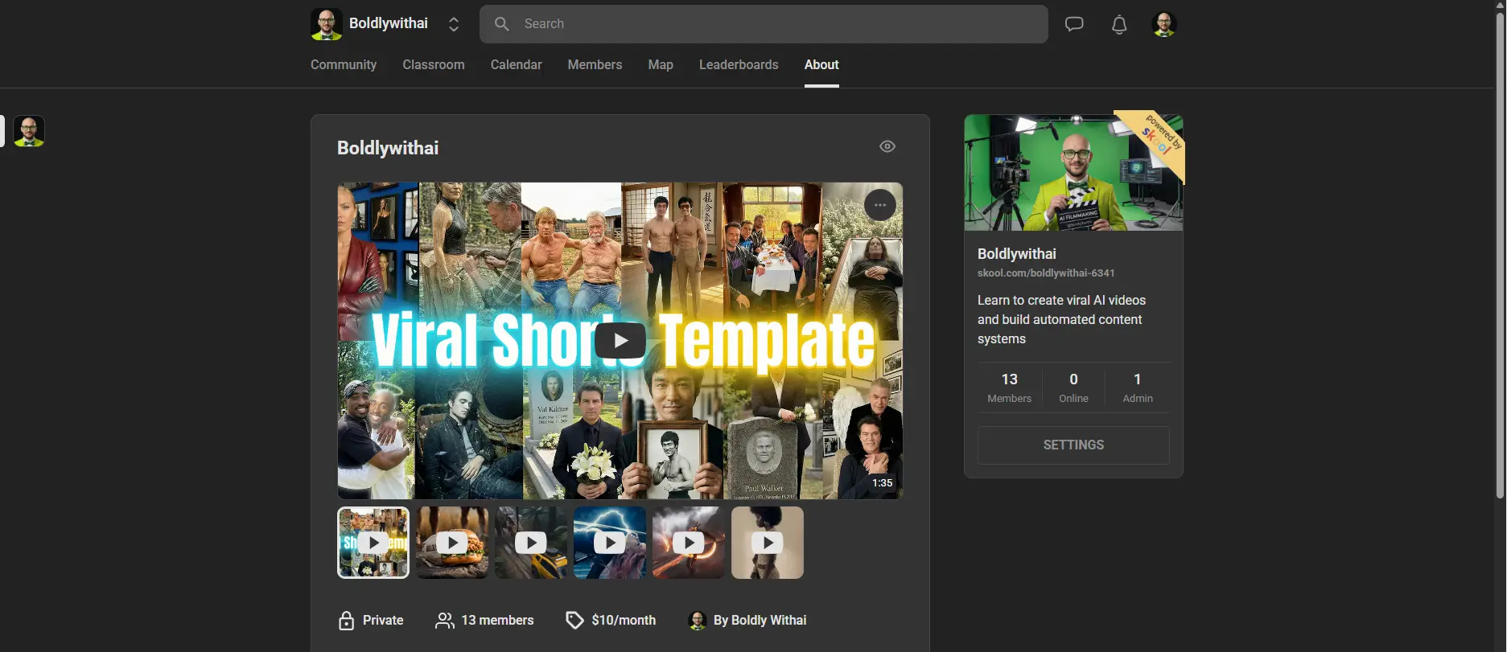Open the chat messages icon
Viewport: 1507px width, 652px height.
1074,24
